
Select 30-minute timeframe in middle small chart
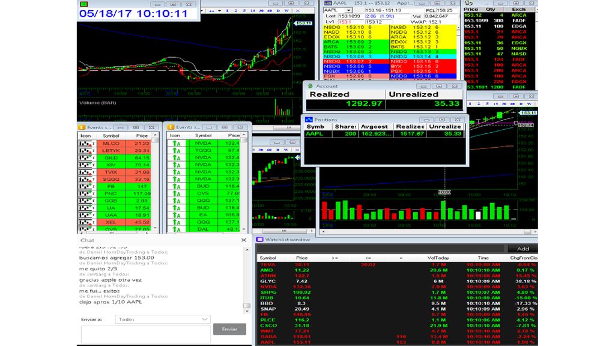point(261,150)
